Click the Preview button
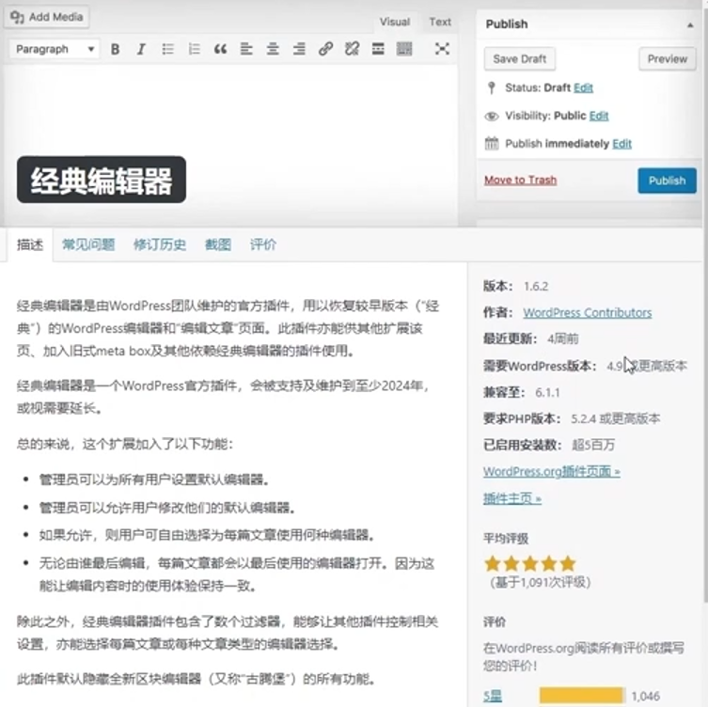 (x=667, y=59)
